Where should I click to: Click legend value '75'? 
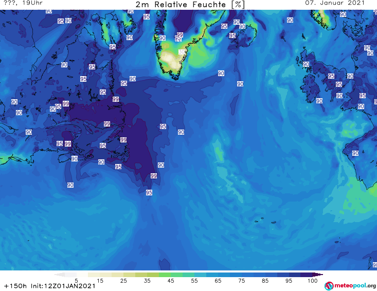click(241, 281)
